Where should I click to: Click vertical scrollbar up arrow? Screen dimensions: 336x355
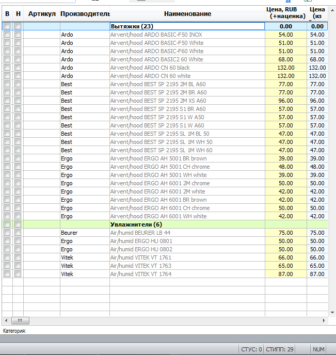tap(332, 10)
